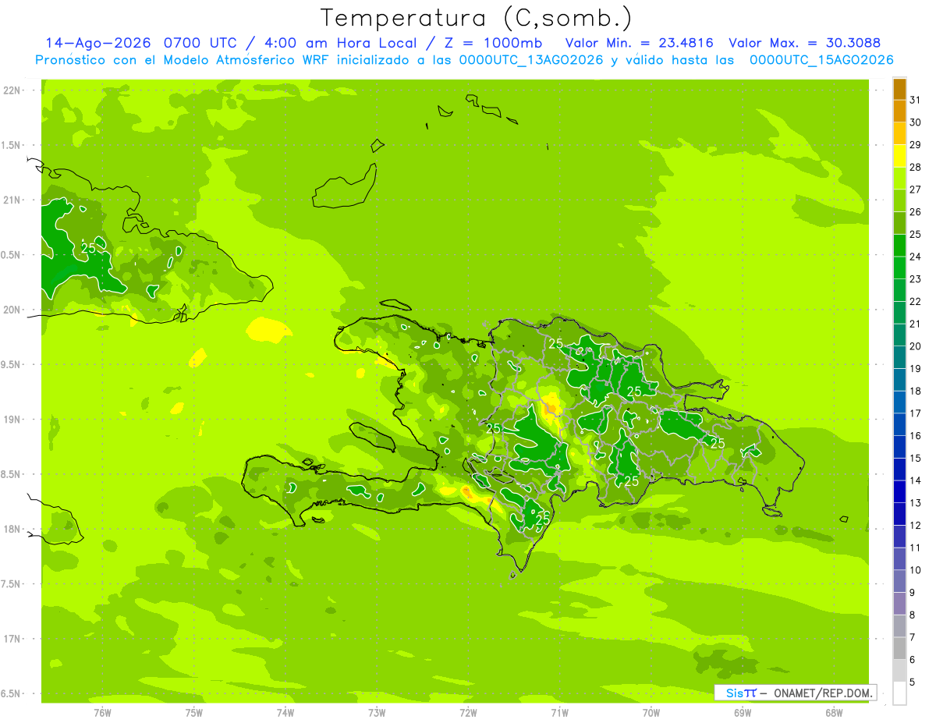The height and width of the screenshot is (723, 936).
Task: Click the lime legend segment between 27 and 28
Action: coord(899,179)
